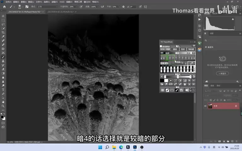Open the 图层(L) menu

(x=31, y=2)
